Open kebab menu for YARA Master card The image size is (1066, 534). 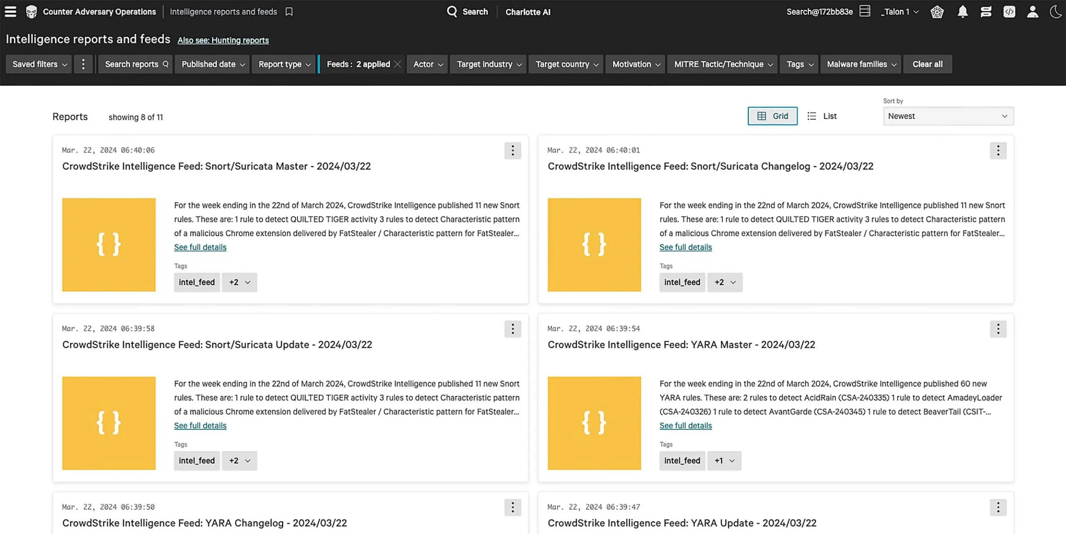point(998,329)
